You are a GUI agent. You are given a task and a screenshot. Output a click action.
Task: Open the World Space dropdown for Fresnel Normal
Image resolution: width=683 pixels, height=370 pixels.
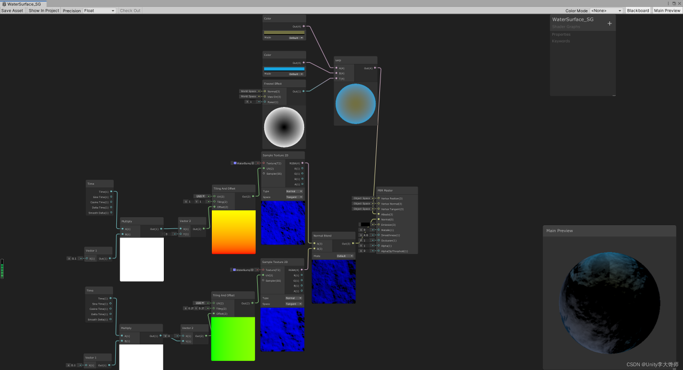(x=250, y=91)
